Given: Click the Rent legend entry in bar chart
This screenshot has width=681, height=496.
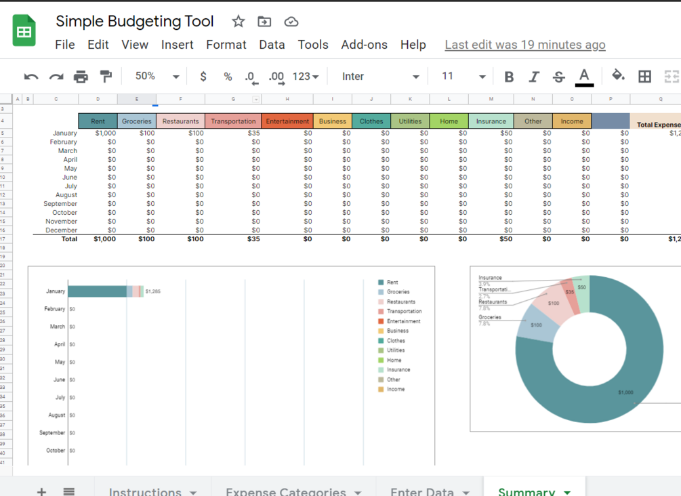Looking at the screenshot, I should (388, 283).
